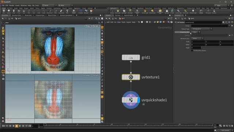Open the network editor search icon
Viewport: 234px width, 132px height.
169,22
